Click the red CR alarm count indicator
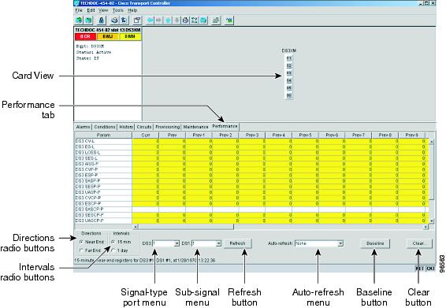This screenshot has height=308, width=446. (85, 37)
